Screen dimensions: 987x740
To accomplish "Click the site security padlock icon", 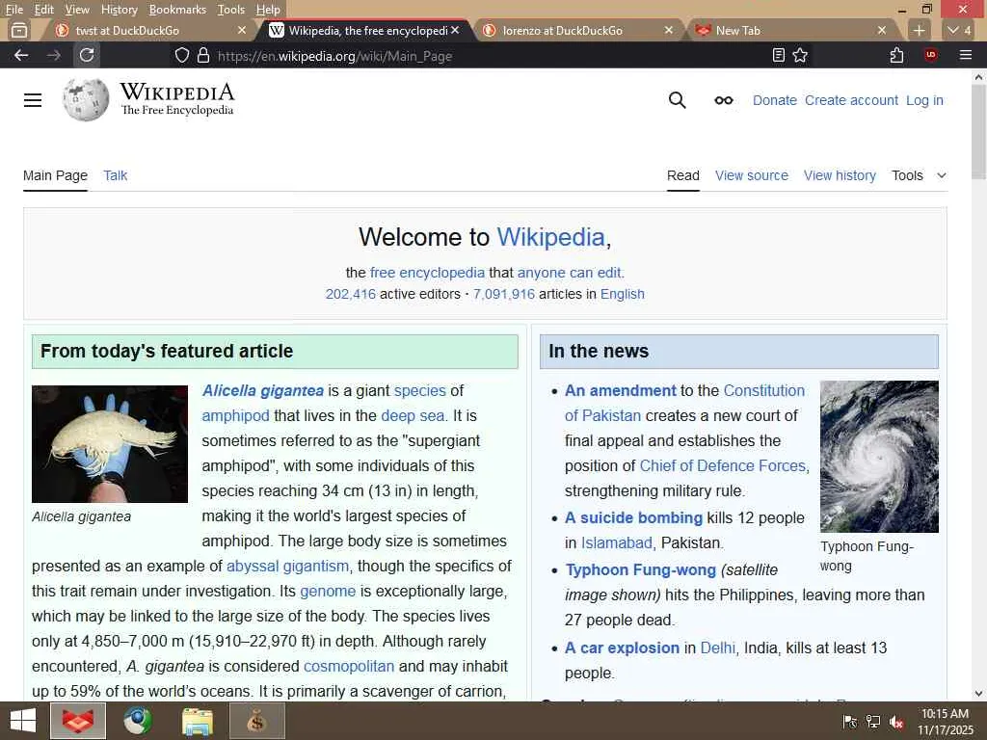I will click(203, 55).
